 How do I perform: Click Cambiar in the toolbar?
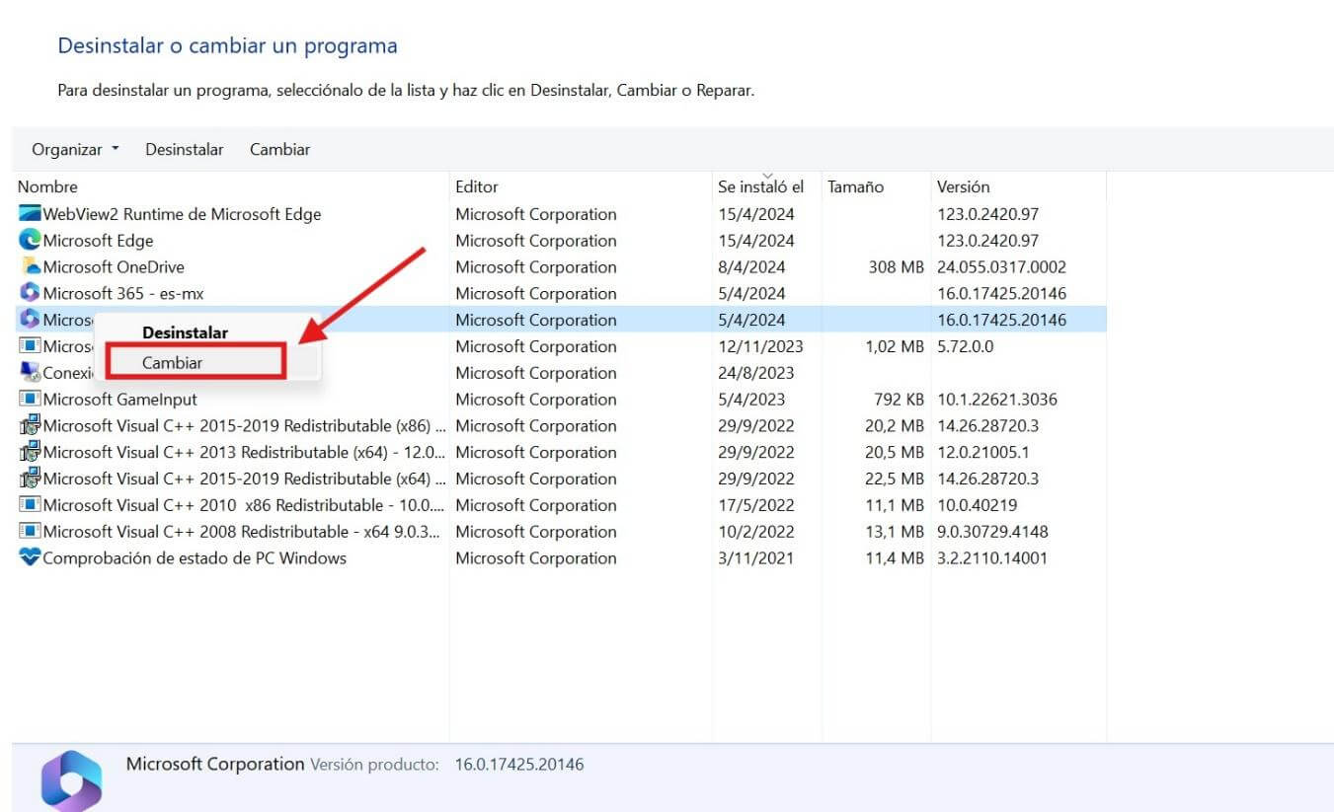pos(279,149)
